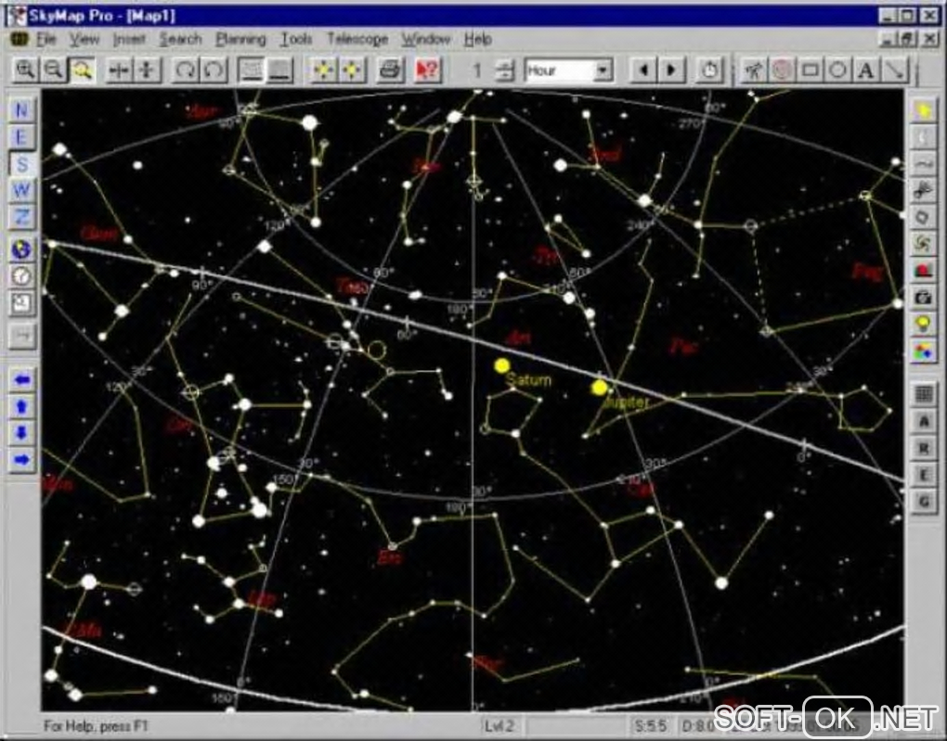Pan map up with blue arrow

21,406
